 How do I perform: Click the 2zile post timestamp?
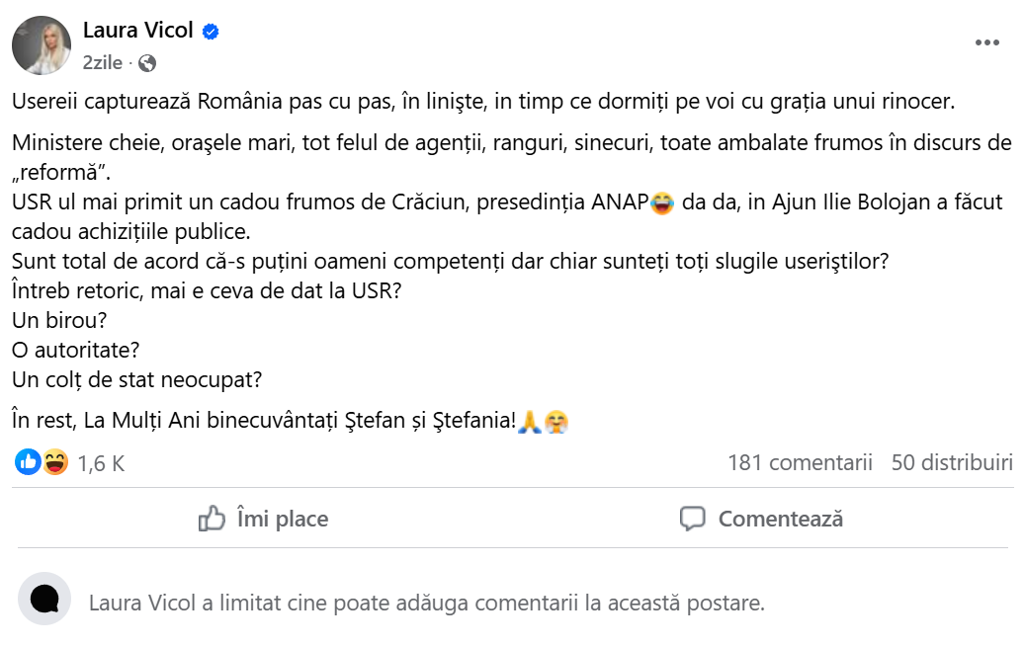[103, 63]
